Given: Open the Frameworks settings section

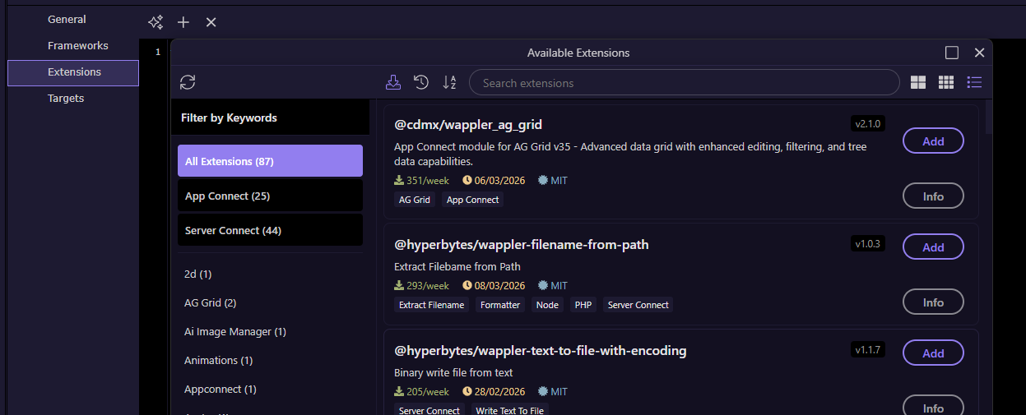Looking at the screenshot, I should click(x=78, y=46).
